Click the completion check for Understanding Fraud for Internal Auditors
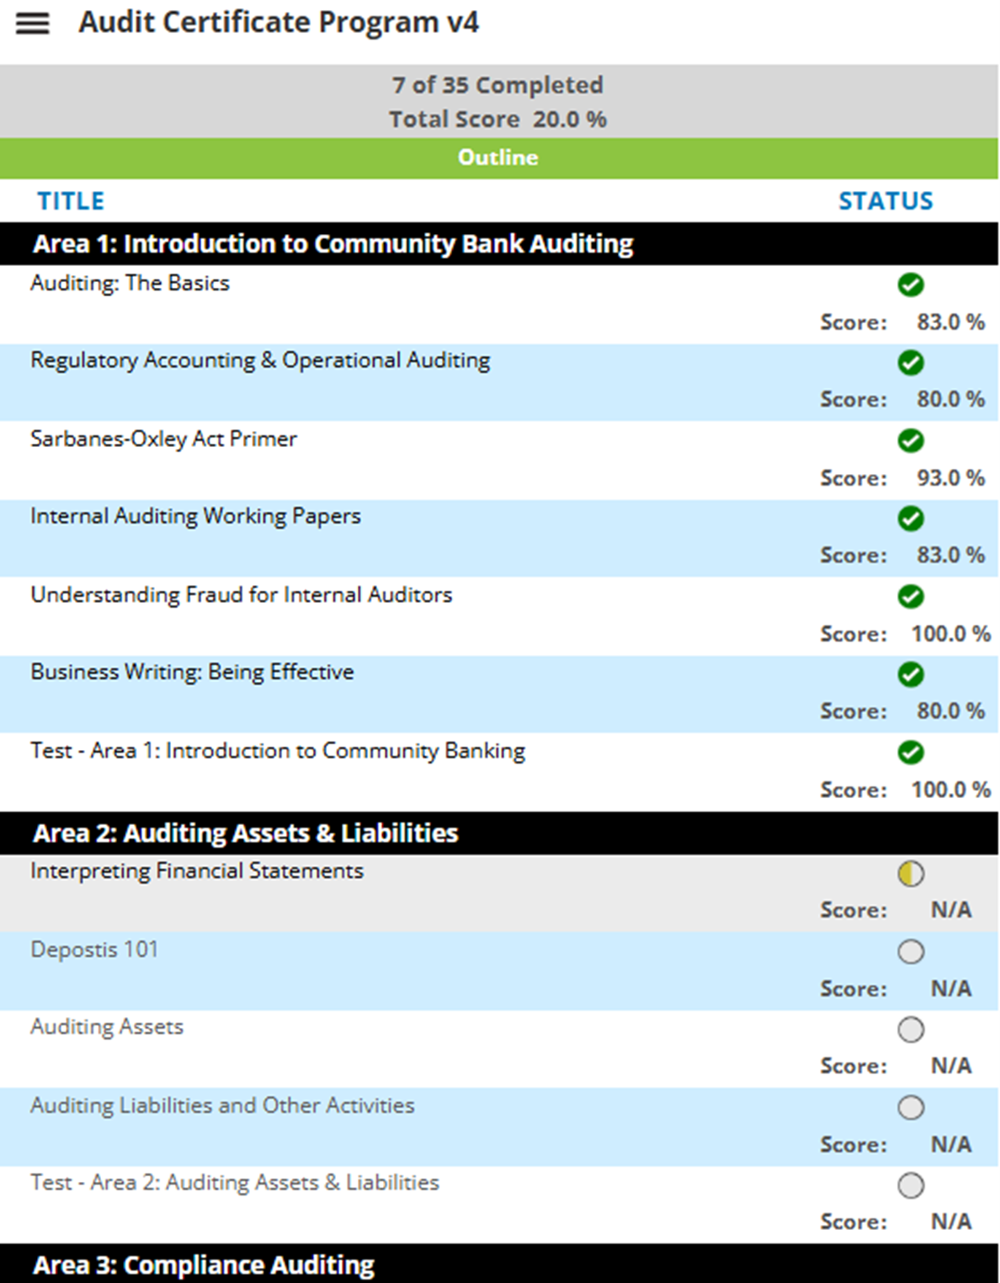 [x=910, y=597]
